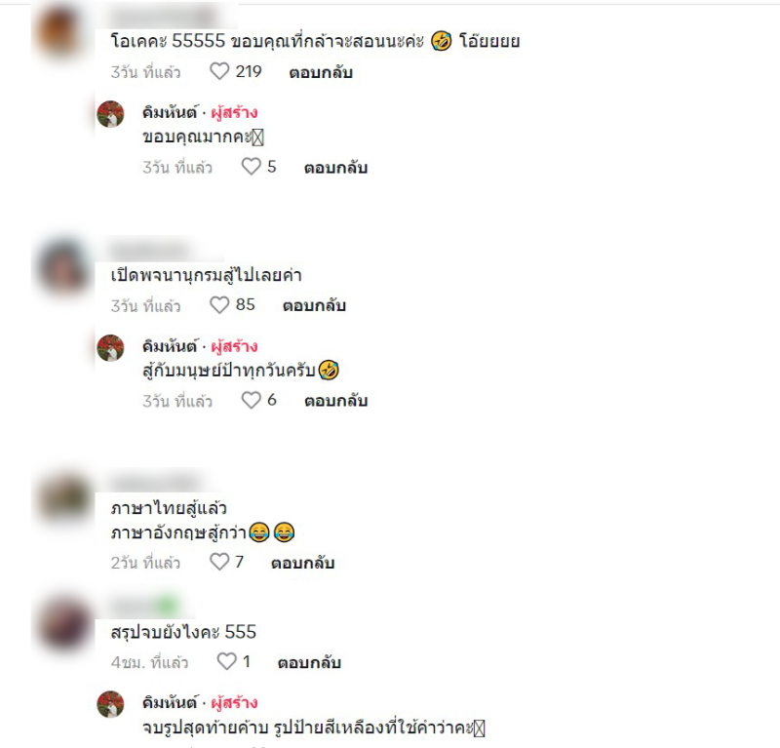Open คิมหันต์ profile name in second reply
This screenshot has width=780, height=748.
point(170,346)
